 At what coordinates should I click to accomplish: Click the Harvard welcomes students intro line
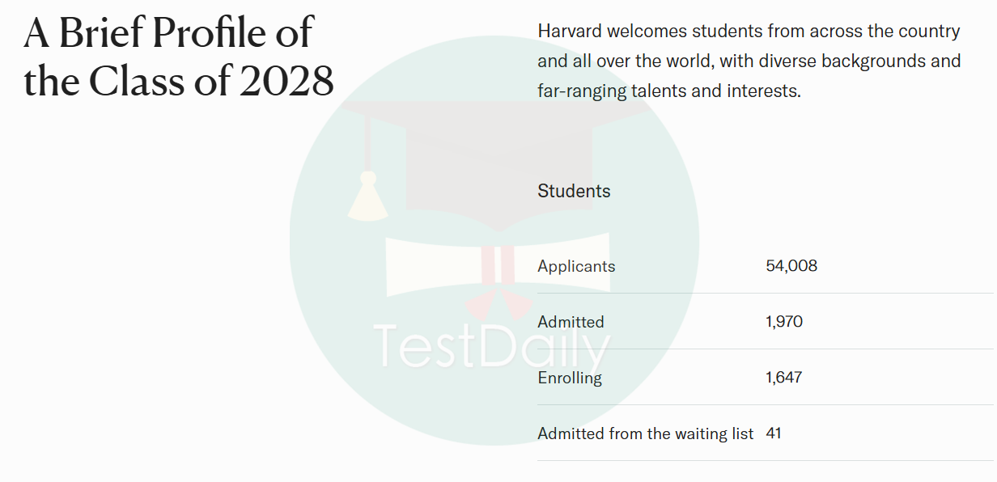click(749, 32)
